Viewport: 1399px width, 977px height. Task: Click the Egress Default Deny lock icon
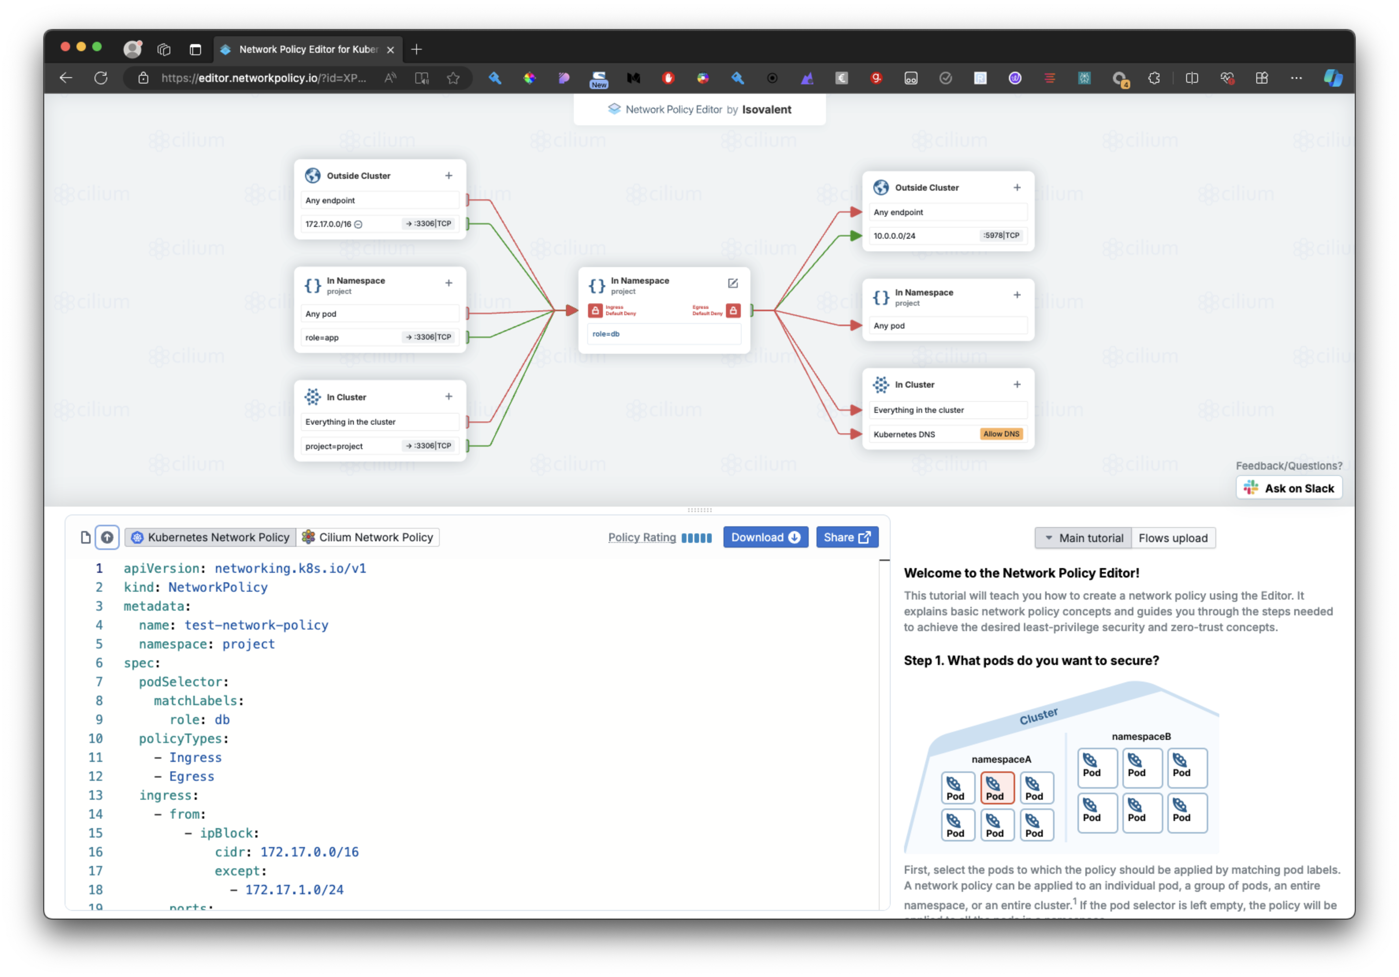tap(734, 311)
